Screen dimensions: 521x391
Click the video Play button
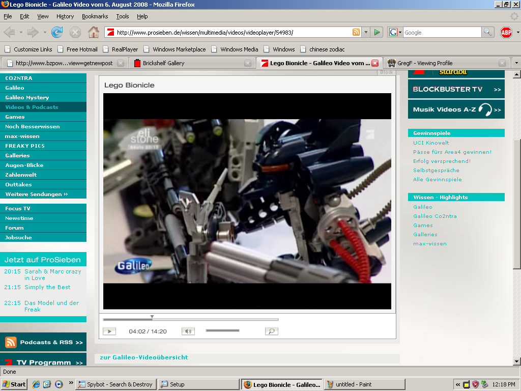point(109,331)
